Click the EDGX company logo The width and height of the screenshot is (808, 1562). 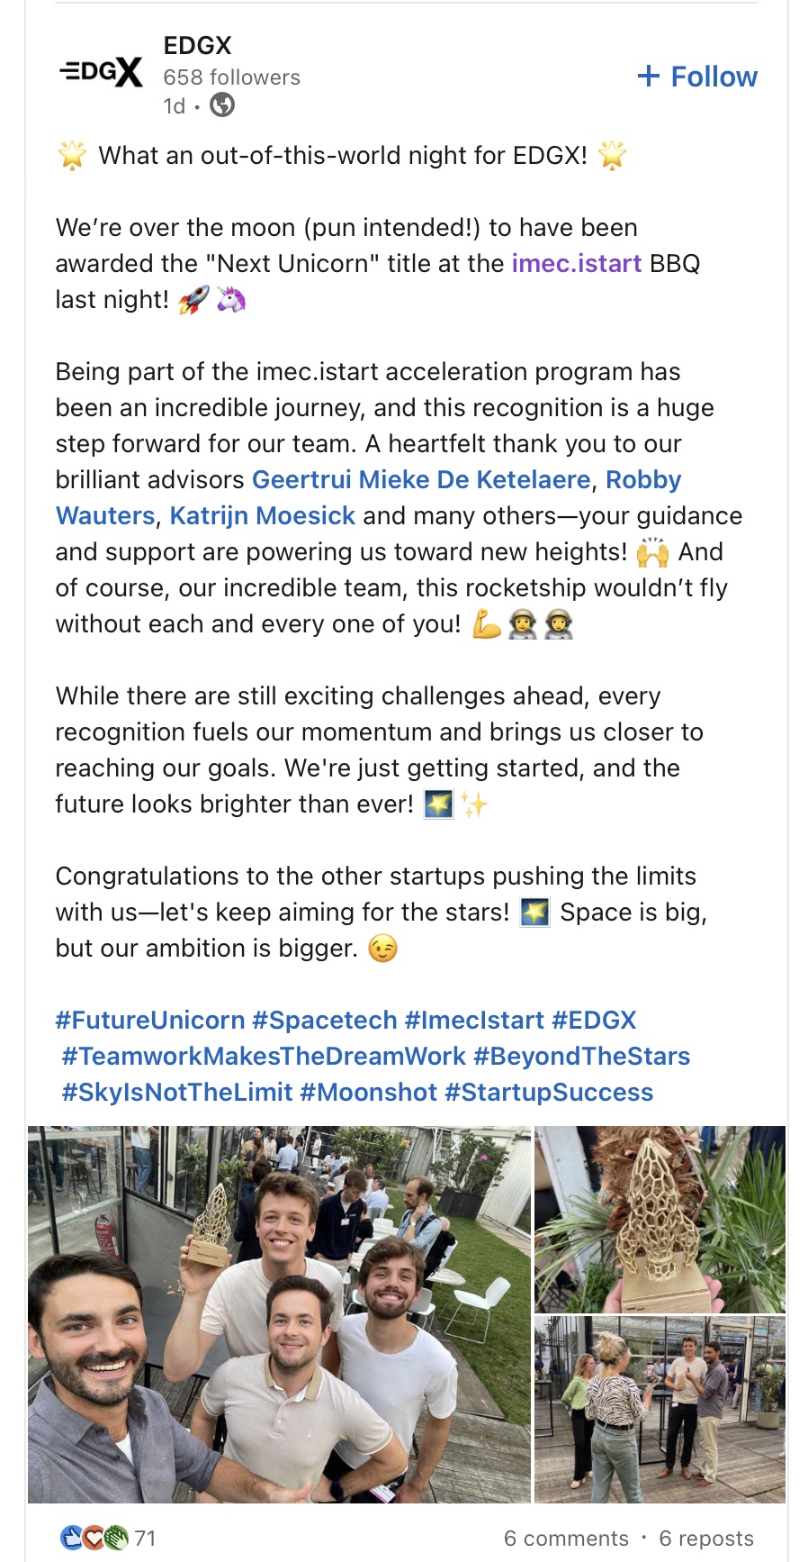101,72
